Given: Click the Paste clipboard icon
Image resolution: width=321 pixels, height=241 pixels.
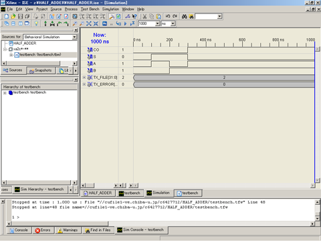Looking at the screenshot, I should click(158, 16).
